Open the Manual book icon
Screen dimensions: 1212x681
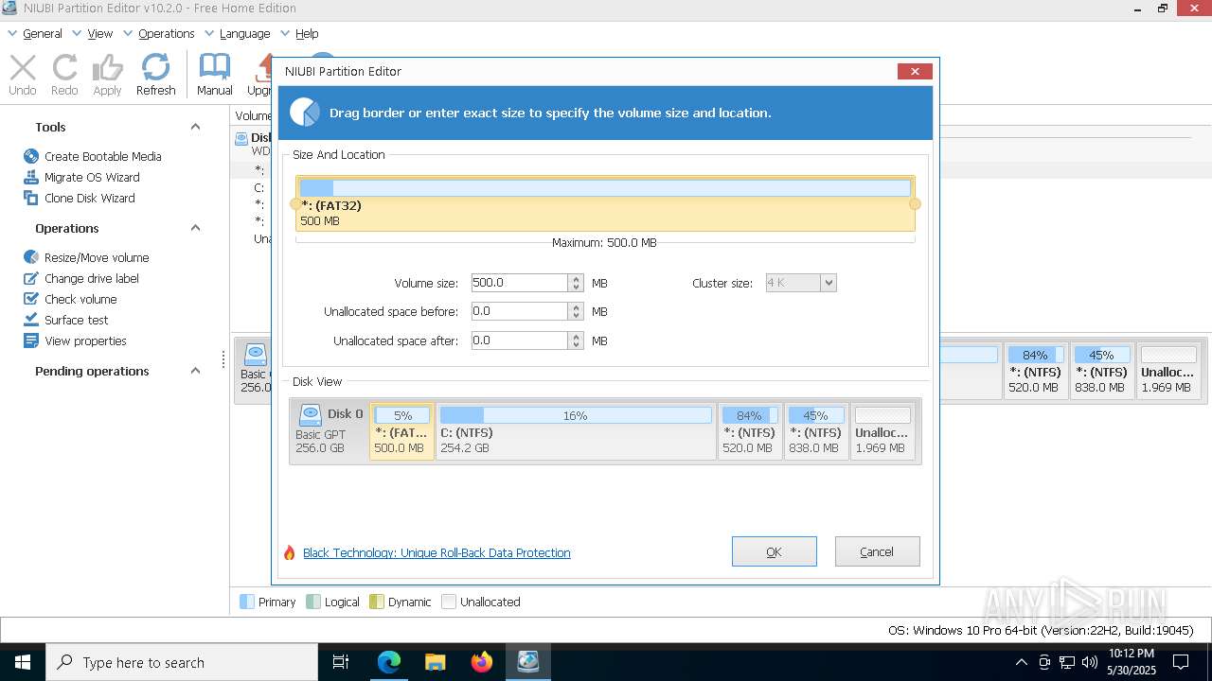pos(215,75)
